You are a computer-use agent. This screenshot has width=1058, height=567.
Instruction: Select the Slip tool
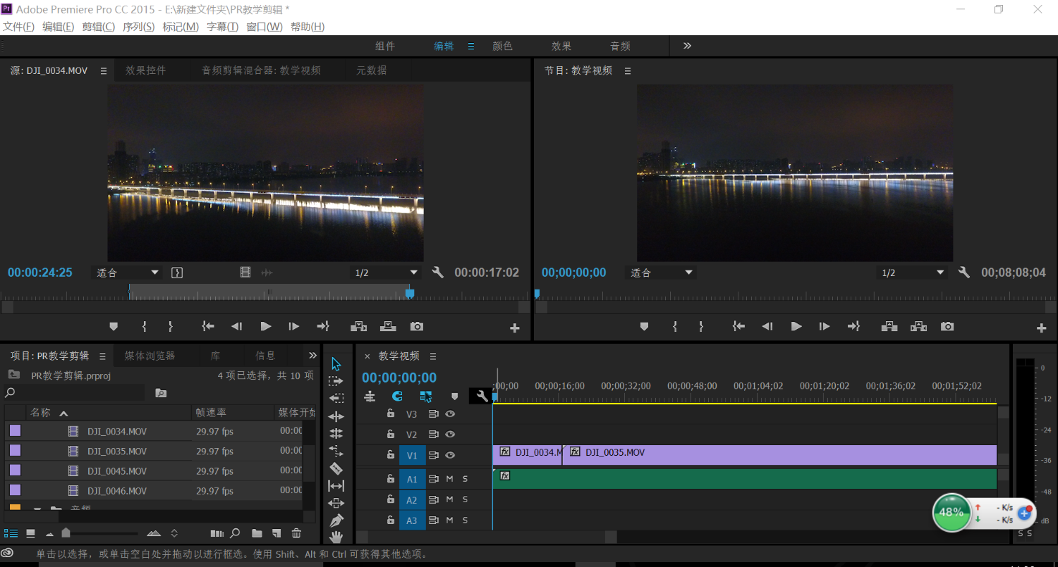click(x=336, y=486)
